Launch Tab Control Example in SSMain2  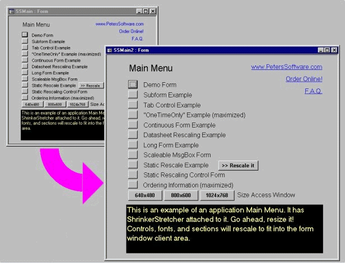coord(133,105)
